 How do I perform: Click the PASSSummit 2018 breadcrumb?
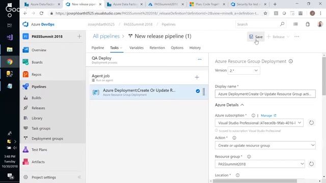(x=138, y=24)
